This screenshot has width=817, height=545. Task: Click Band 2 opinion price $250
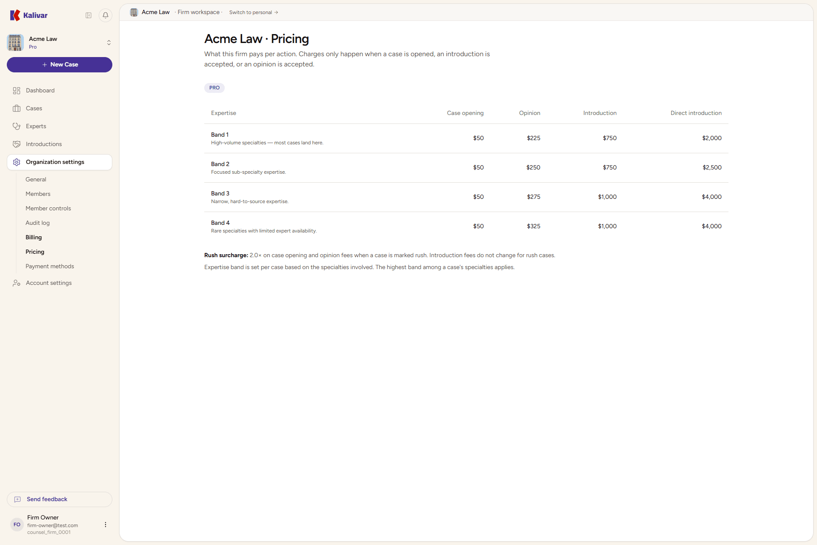(533, 168)
